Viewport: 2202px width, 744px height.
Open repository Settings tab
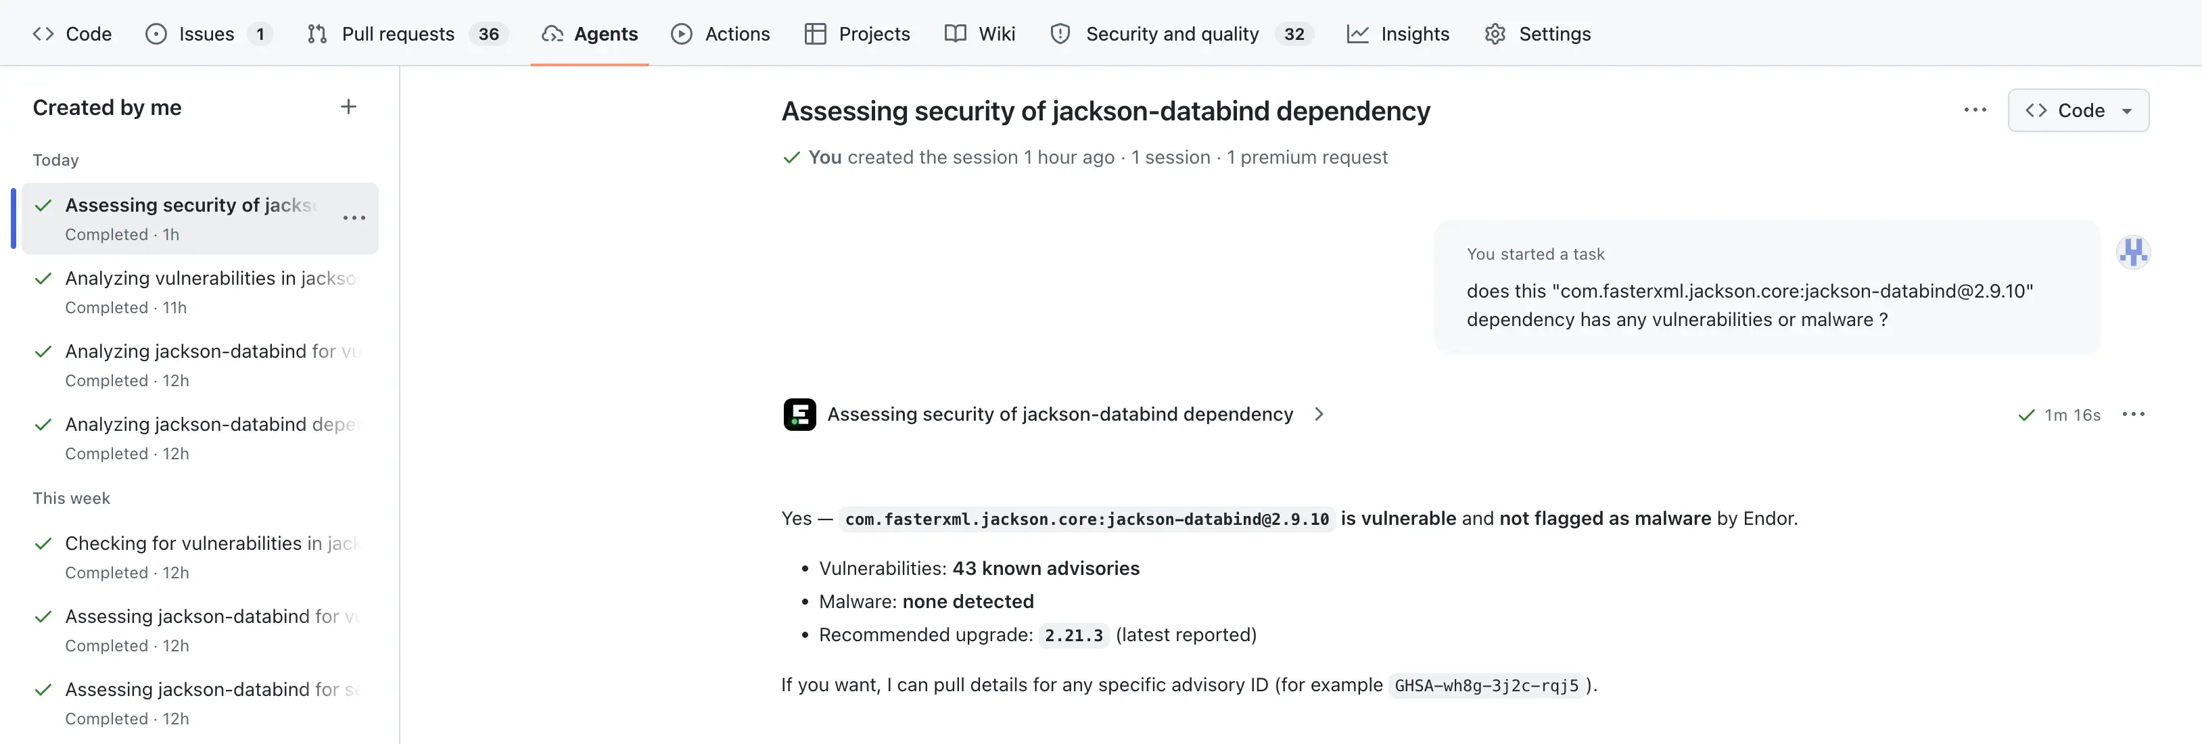click(x=1537, y=33)
